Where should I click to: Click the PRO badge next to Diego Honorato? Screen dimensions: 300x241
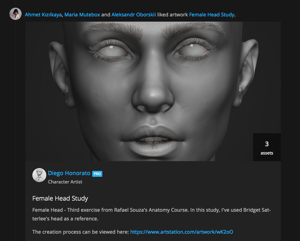click(x=97, y=174)
